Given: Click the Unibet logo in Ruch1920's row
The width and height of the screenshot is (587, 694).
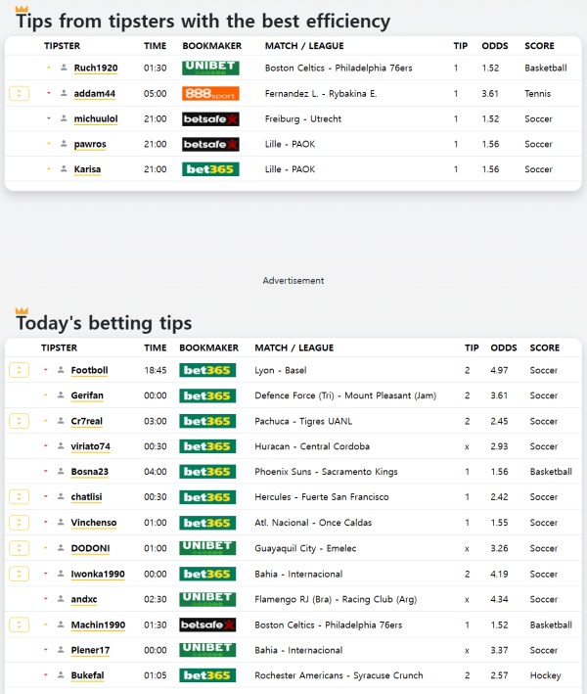Looking at the screenshot, I should [210, 69].
